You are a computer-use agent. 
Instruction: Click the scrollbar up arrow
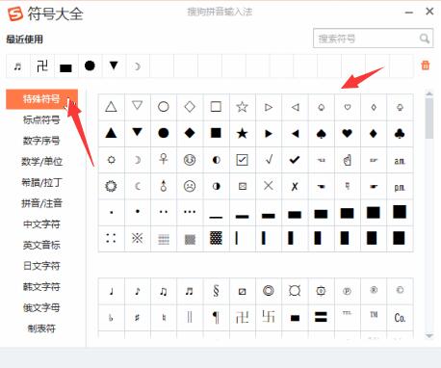[429, 93]
